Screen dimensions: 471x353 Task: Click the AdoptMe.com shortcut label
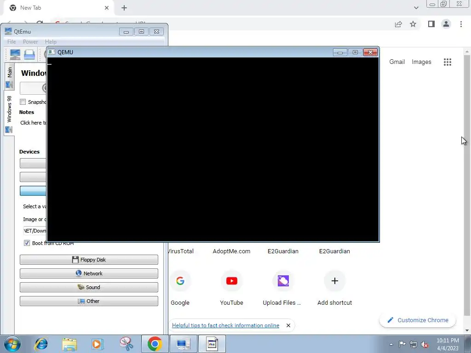click(231, 251)
